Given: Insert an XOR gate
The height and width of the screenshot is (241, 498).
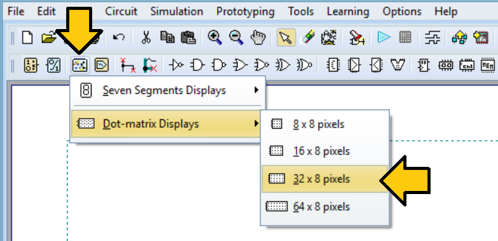Looking at the screenshot, I should coord(283,66).
